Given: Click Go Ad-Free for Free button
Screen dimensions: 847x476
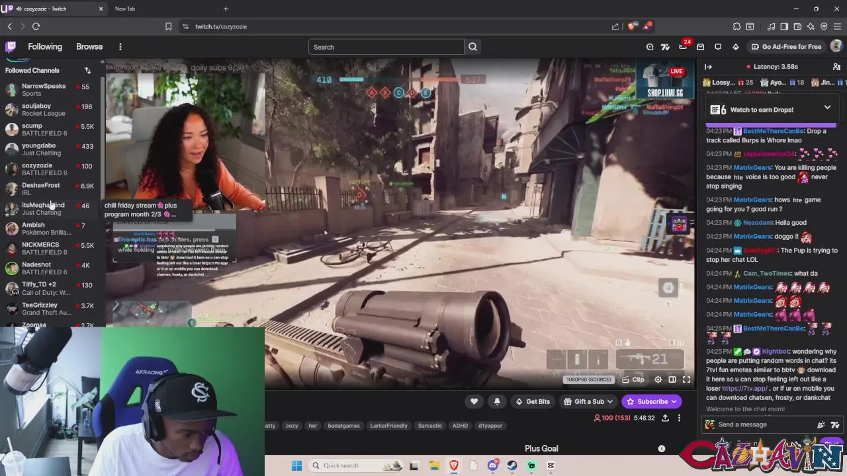Looking at the screenshot, I should [x=786, y=47].
